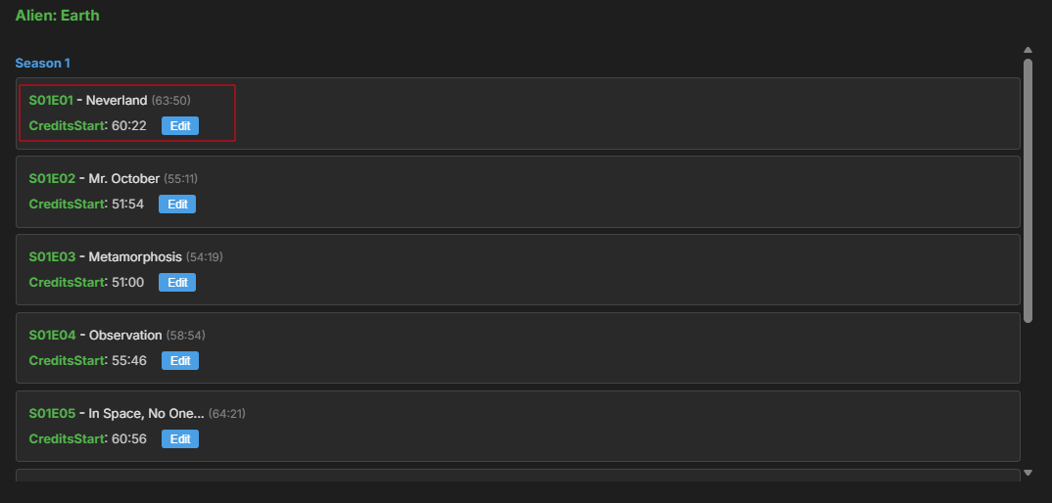The height and width of the screenshot is (503, 1052).
Task: Click the S01E01 episode code
Action: pyautogui.click(x=51, y=101)
